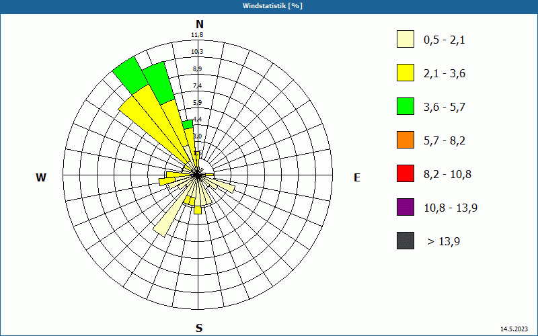Click the legend label '> 13,9'
This screenshot has width=538, height=336.
(x=444, y=242)
